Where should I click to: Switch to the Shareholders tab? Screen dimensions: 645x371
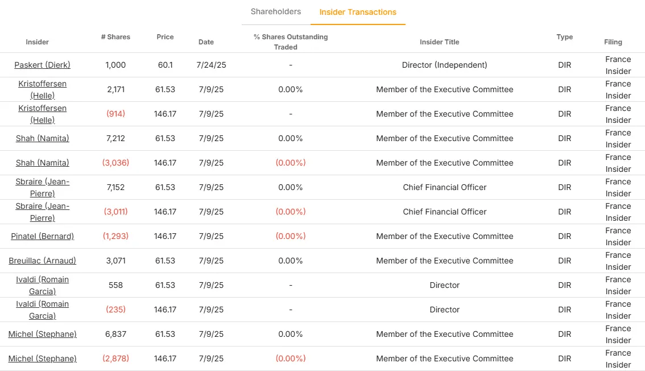coord(276,11)
